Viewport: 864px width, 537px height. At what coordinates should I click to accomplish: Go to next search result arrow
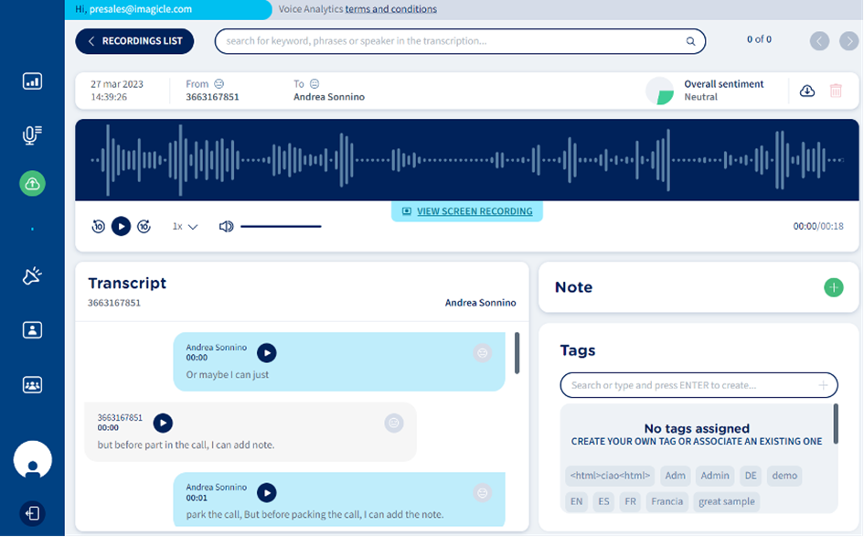pyautogui.click(x=849, y=41)
